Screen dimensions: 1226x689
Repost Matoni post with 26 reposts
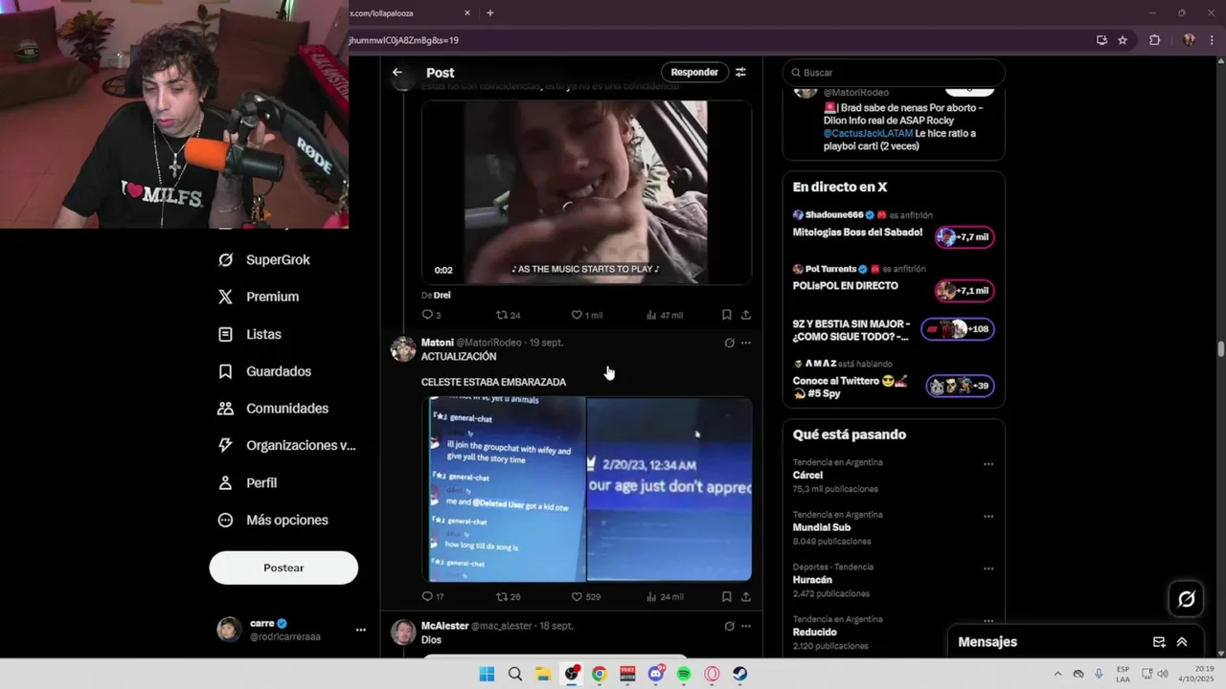pyautogui.click(x=508, y=596)
